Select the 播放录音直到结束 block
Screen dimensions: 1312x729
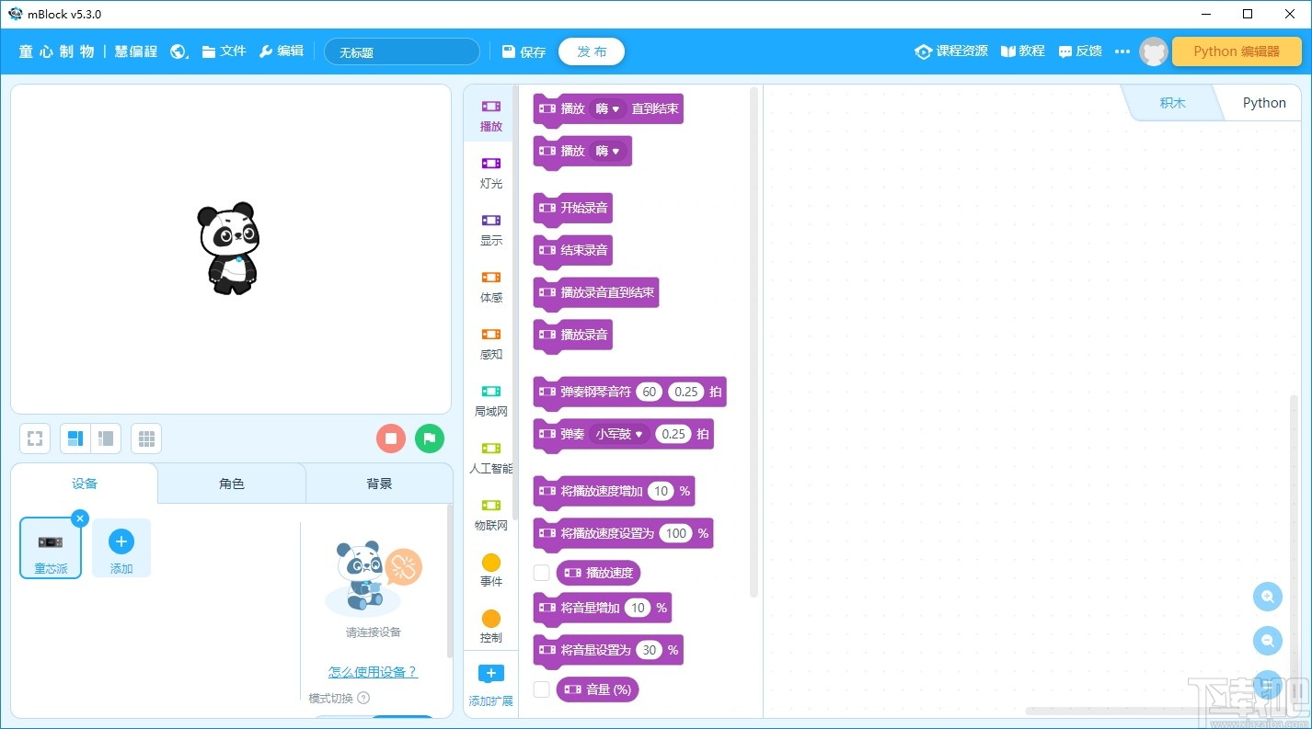596,295
